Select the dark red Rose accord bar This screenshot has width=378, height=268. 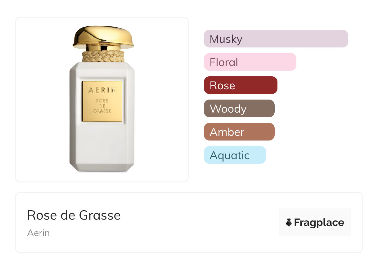[x=241, y=85]
